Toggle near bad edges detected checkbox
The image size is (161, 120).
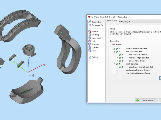coord(117,58)
